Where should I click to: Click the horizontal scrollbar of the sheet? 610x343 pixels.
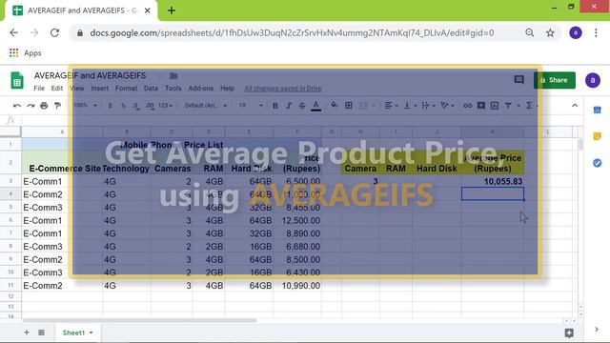coord(140,320)
